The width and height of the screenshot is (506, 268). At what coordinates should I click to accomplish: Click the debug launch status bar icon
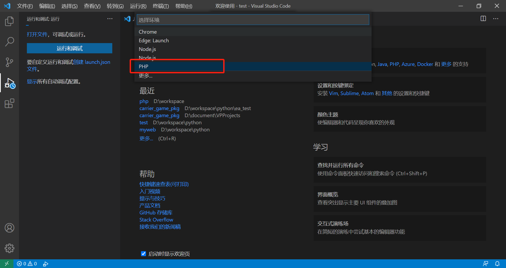pyautogui.click(x=46, y=264)
